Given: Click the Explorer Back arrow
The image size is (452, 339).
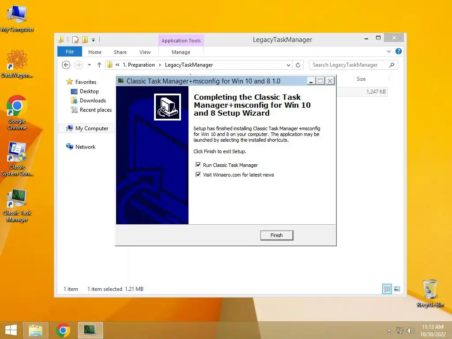Looking at the screenshot, I should (x=66, y=65).
